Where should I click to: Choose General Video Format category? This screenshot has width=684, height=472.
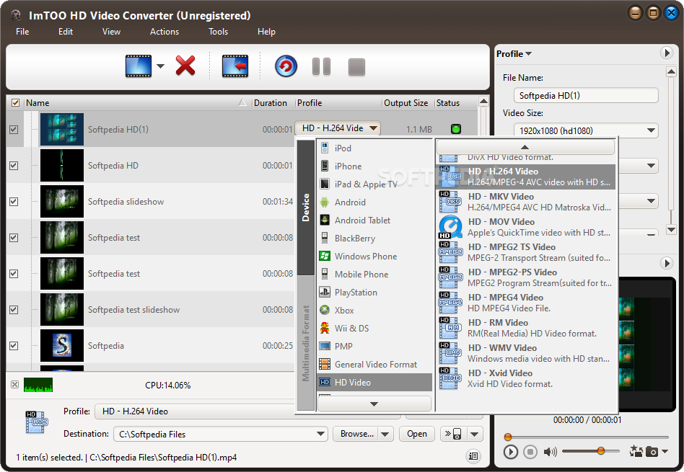(374, 365)
